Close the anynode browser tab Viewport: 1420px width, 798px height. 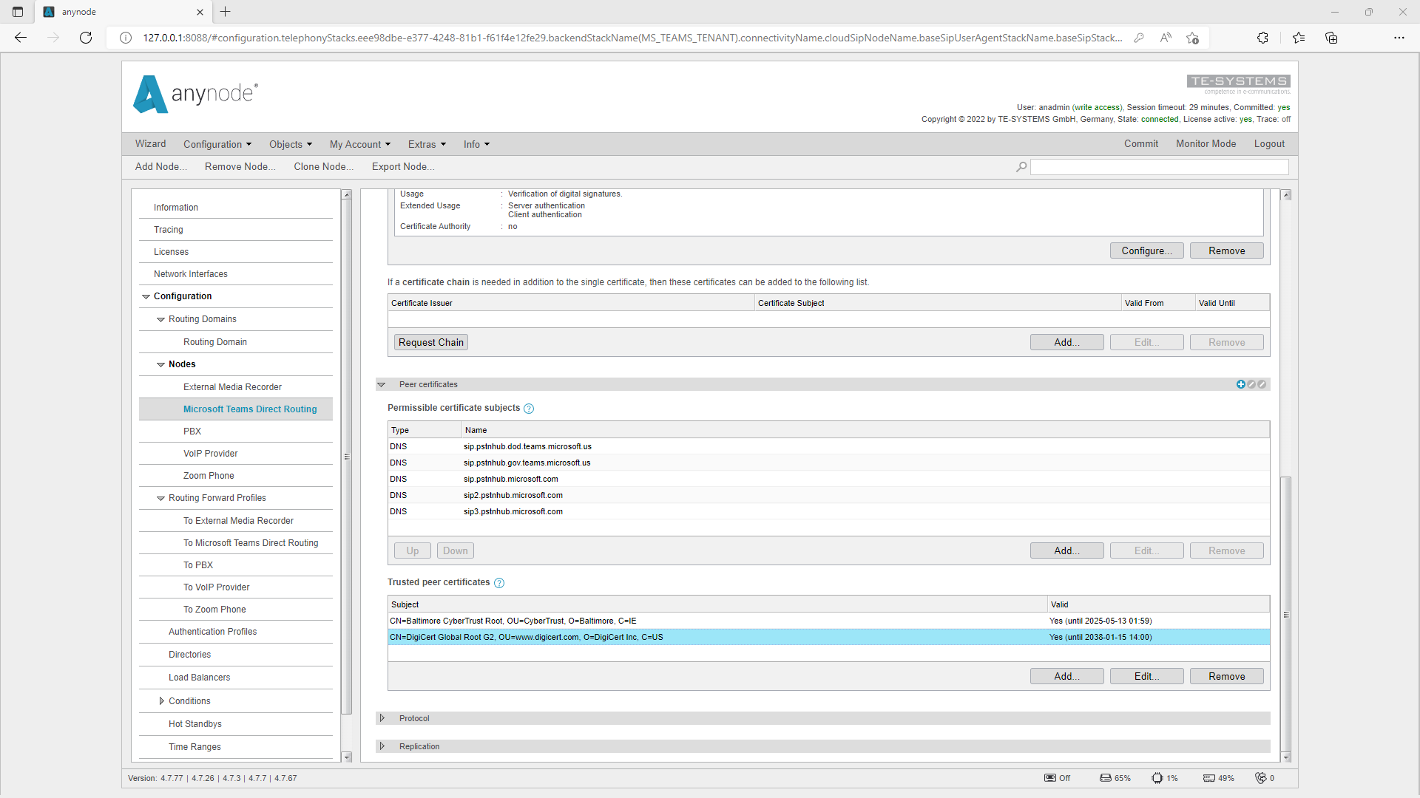coord(200,12)
